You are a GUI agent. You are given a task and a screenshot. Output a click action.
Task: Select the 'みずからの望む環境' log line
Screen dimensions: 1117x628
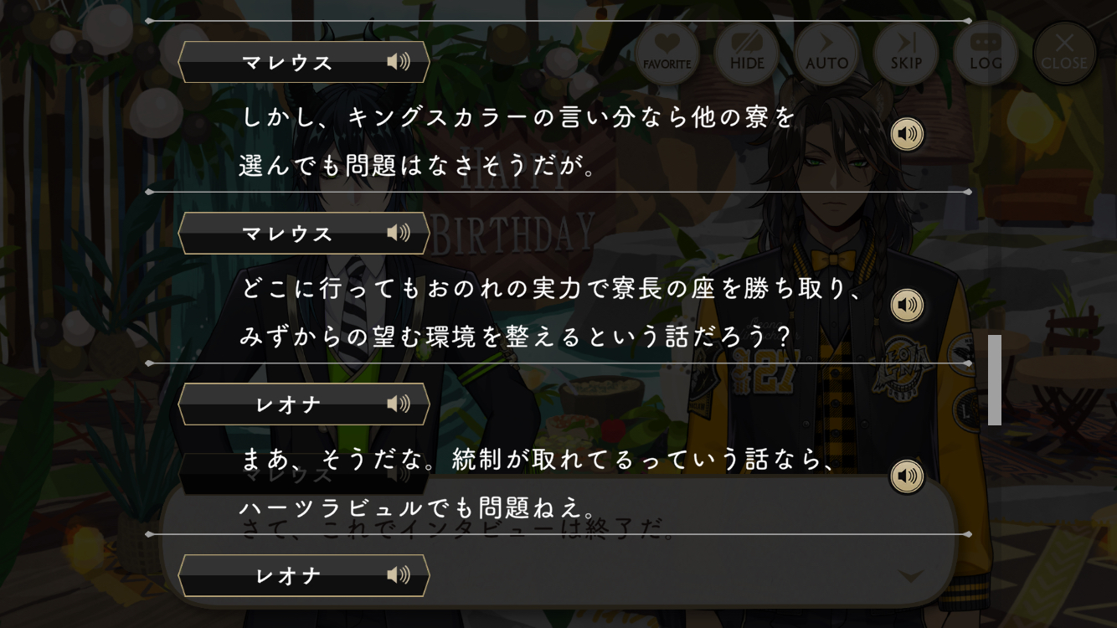516,337
